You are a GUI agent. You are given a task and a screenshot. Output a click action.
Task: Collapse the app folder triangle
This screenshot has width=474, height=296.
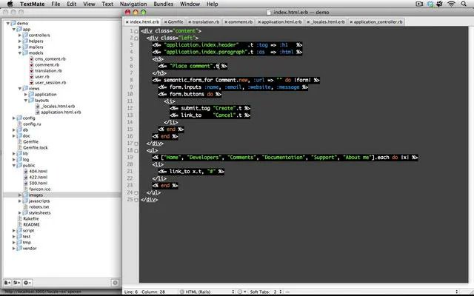pos(14,30)
